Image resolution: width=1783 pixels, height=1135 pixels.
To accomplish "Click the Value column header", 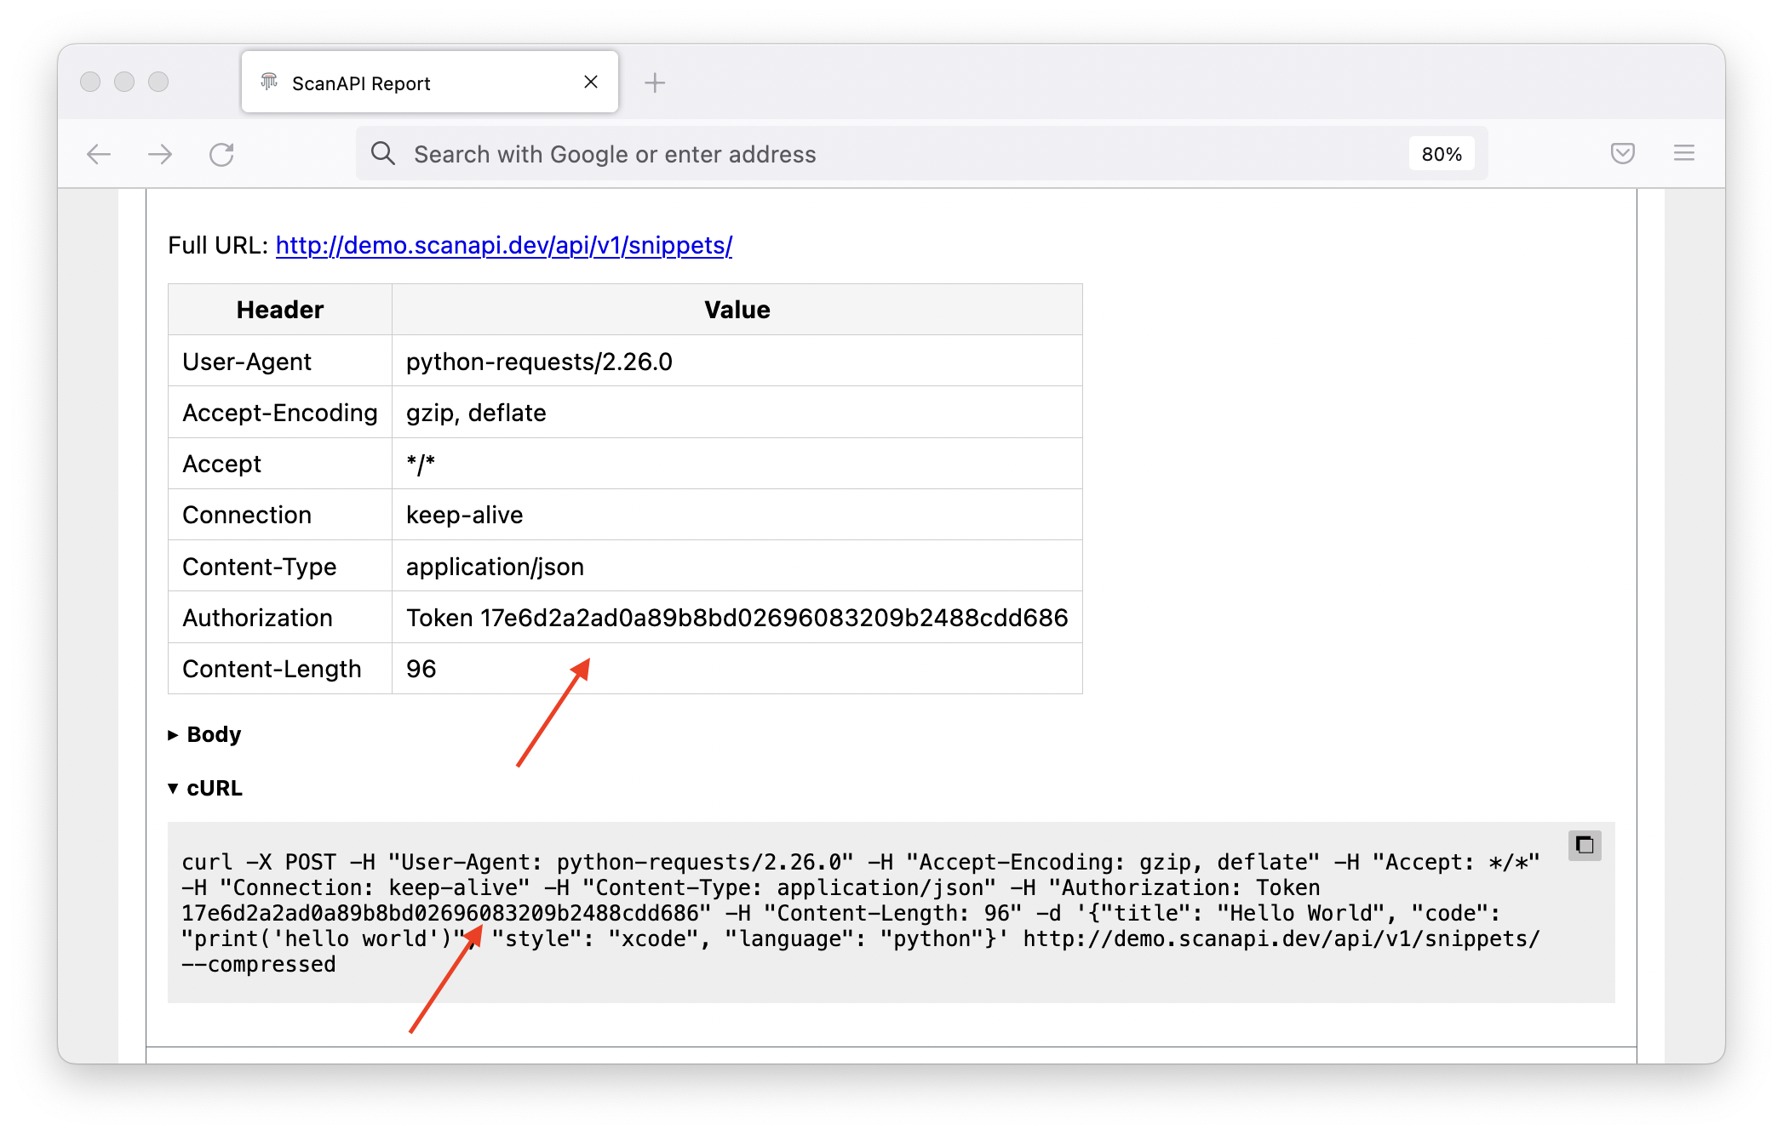I will click(x=736, y=309).
